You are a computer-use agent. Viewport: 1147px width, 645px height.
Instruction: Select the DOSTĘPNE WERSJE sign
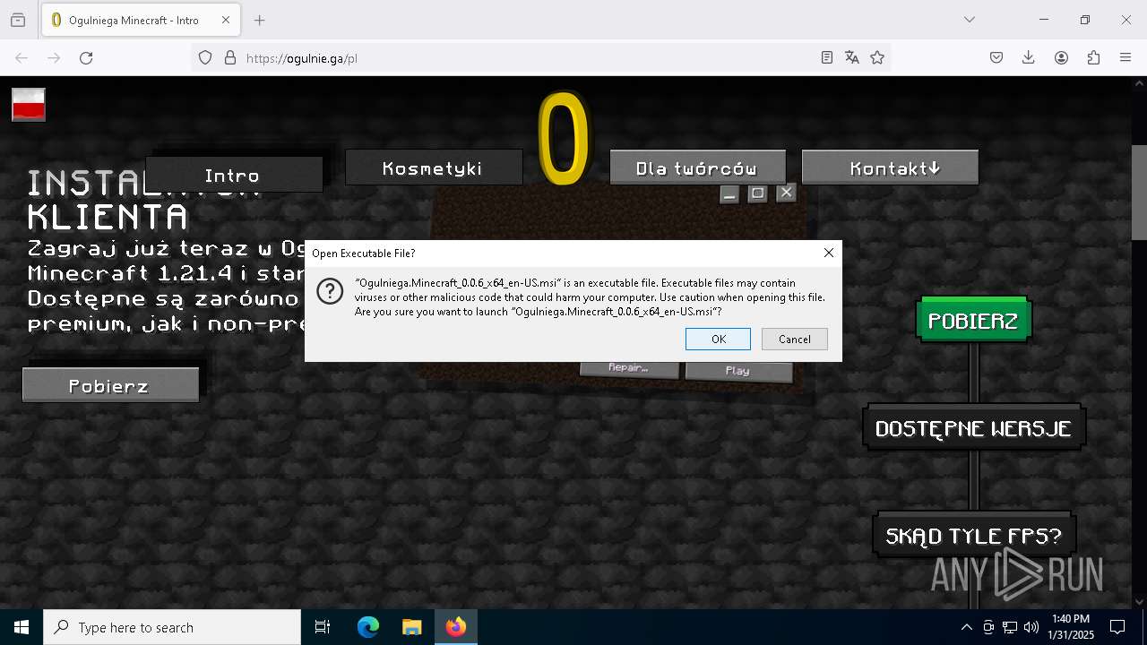(x=974, y=428)
